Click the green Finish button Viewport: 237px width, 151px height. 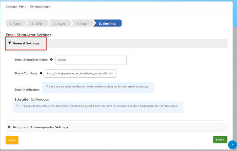point(220,139)
